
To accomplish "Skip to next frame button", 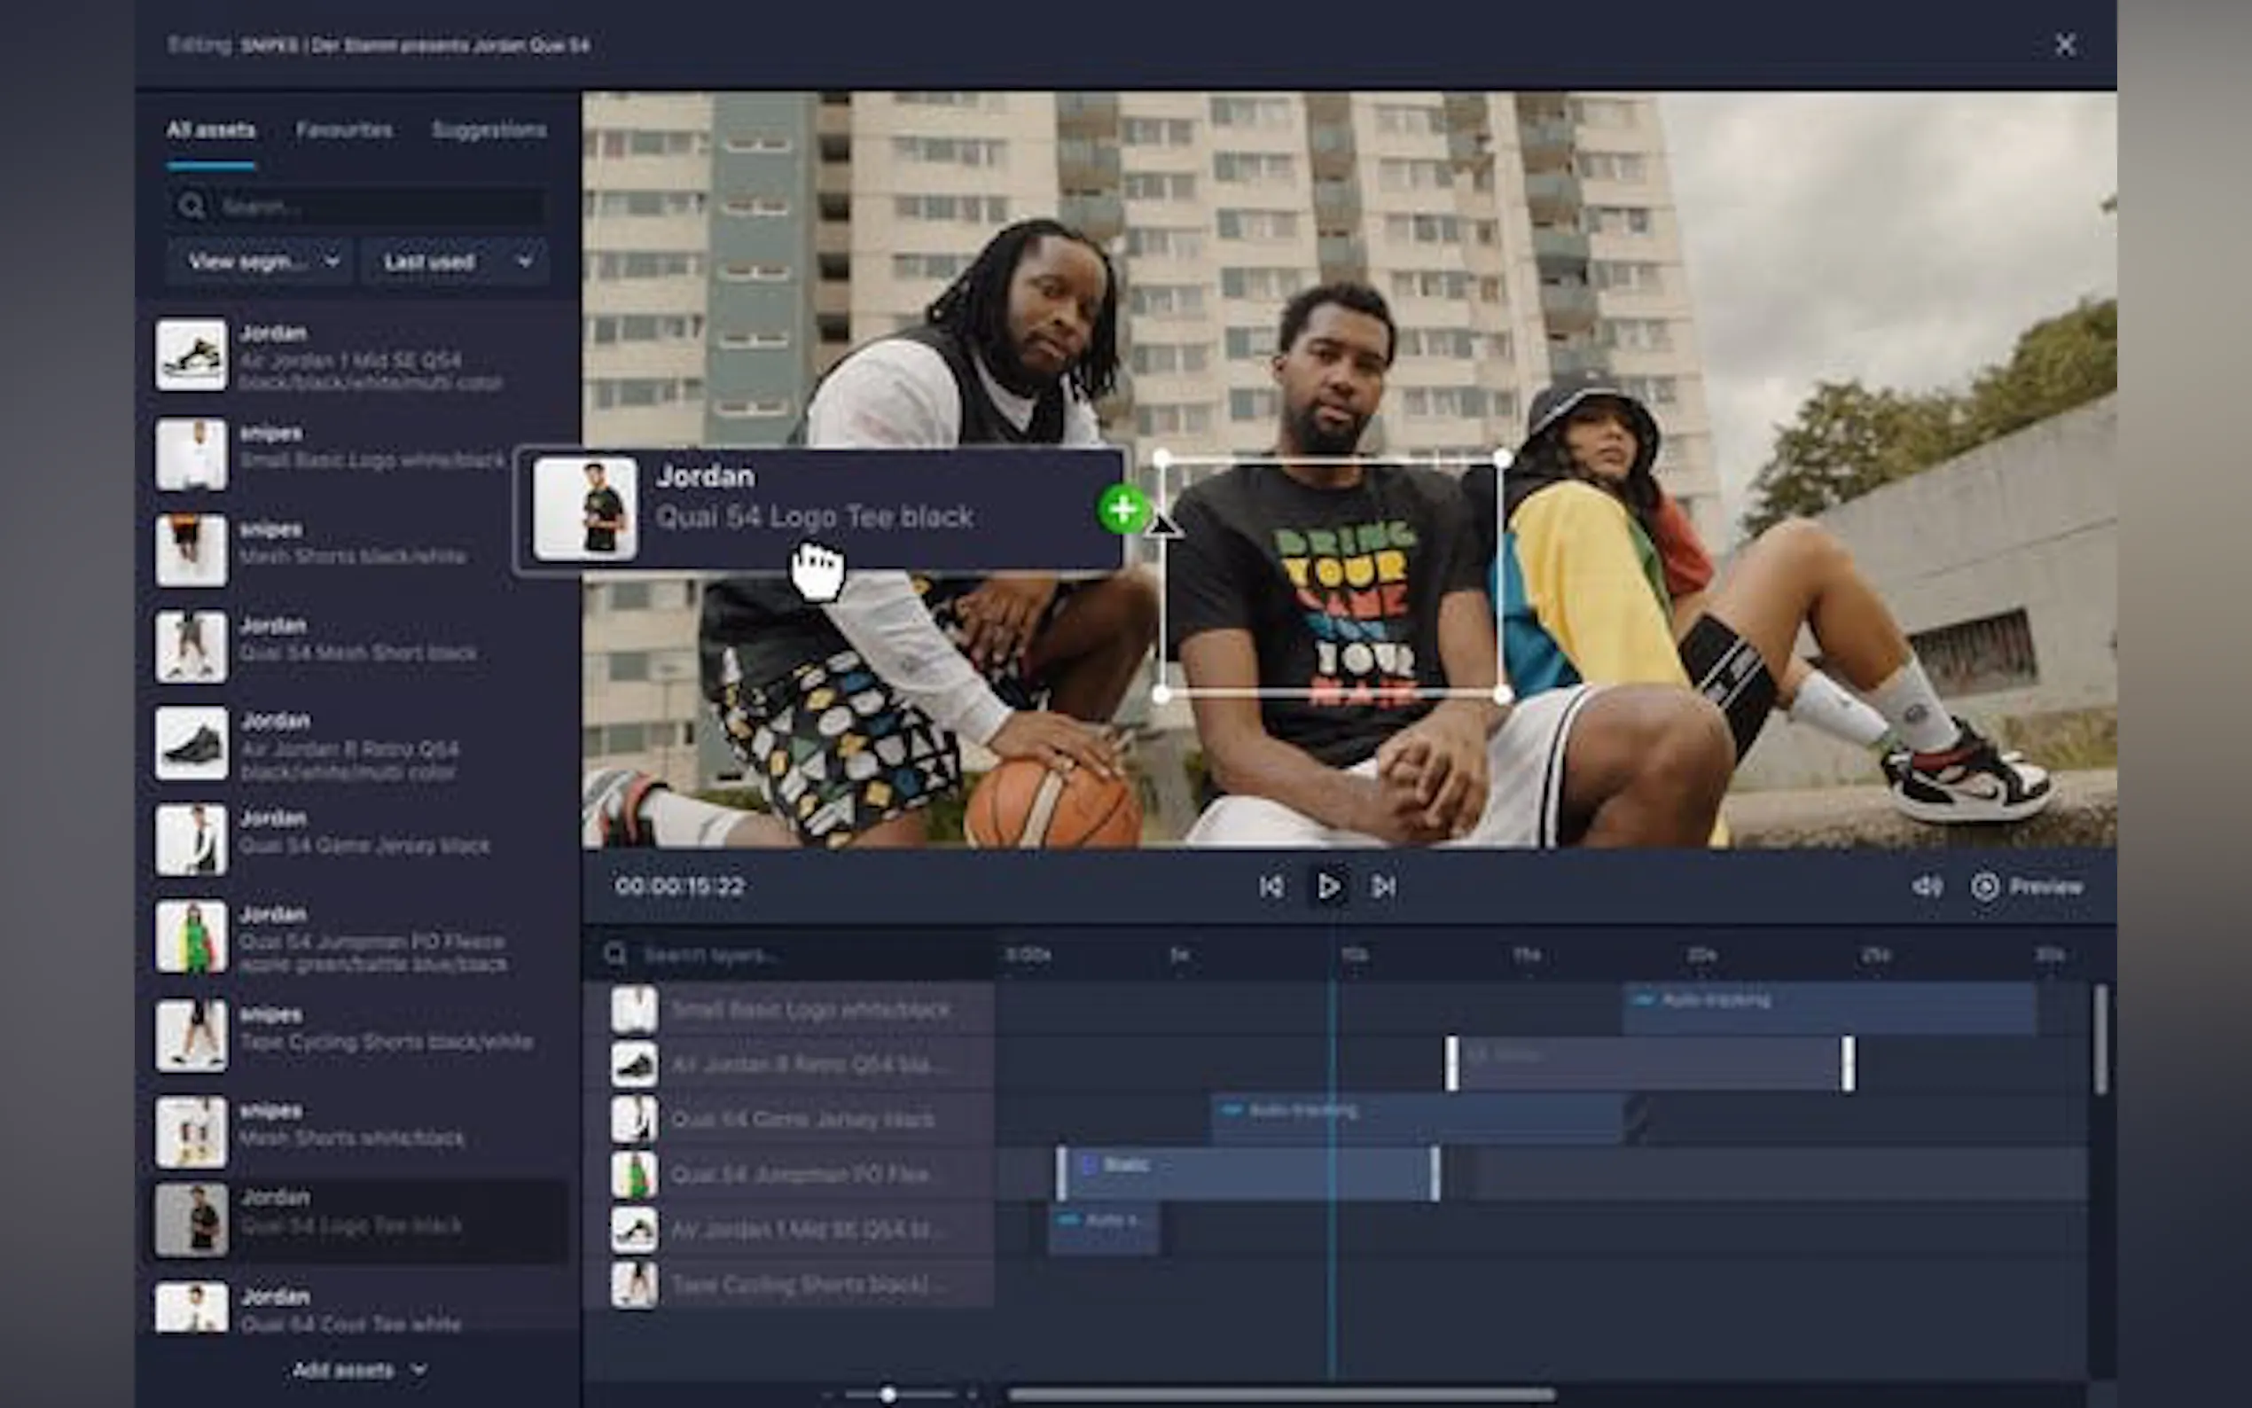I will pos(1383,887).
